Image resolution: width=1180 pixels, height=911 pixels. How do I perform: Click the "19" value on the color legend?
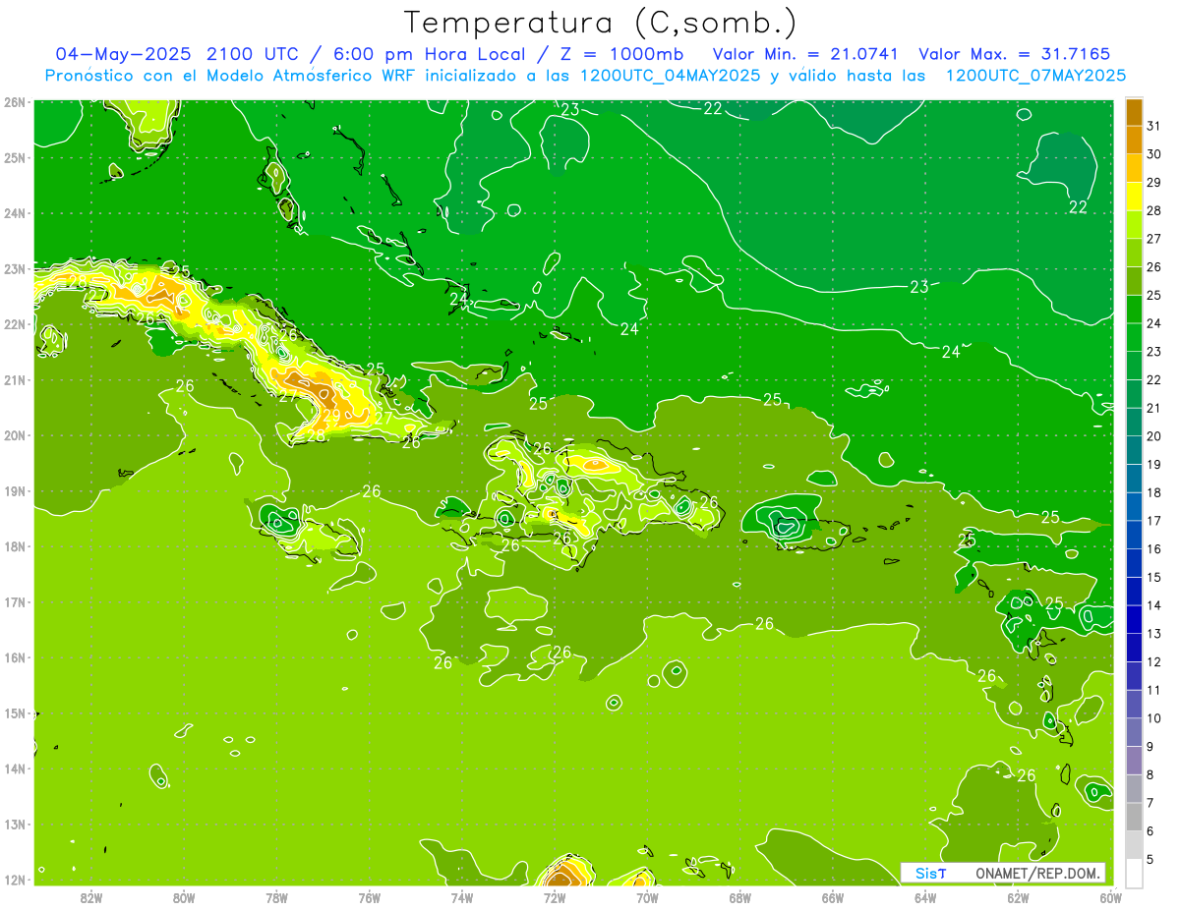tap(1154, 465)
